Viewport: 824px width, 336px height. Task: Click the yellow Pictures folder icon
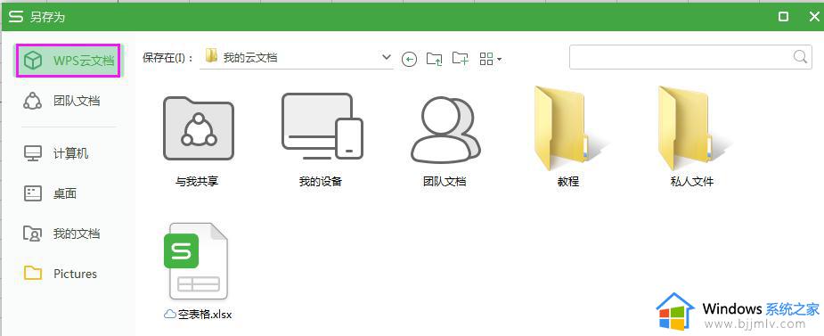tap(33, 273)
